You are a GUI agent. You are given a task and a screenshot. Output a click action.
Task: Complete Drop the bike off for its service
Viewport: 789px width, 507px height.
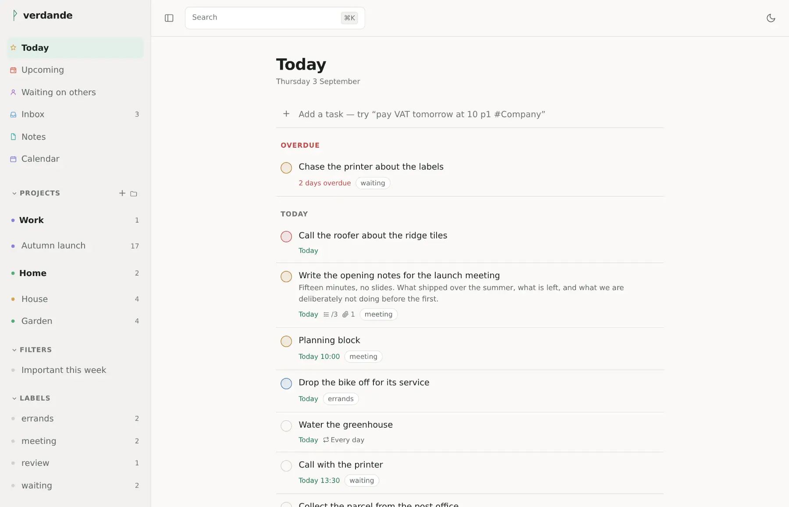click(x=286, y=383)
